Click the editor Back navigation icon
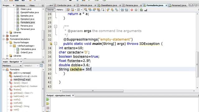 72,10
